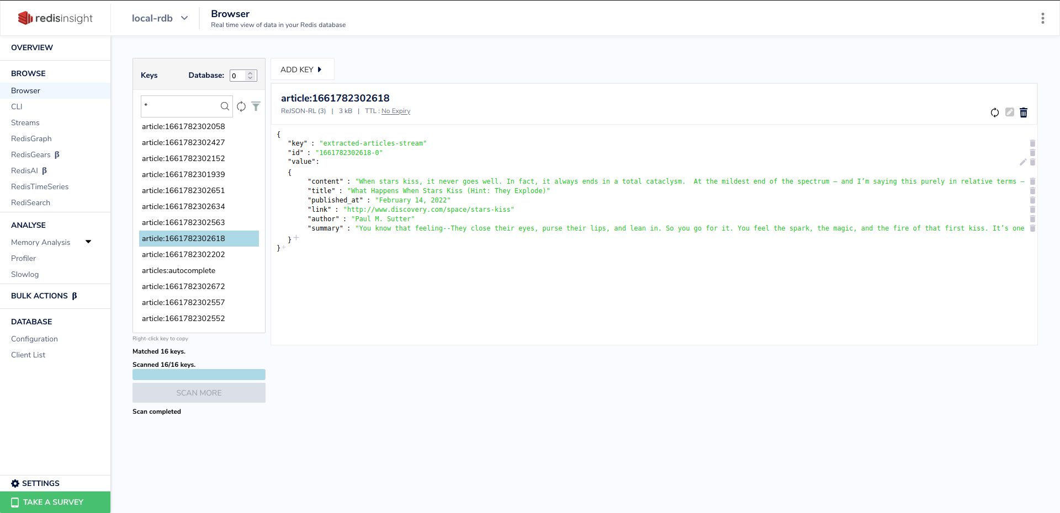Click the title value "What Happens When Stars Kiss"
Viewport: 1060px width, 513px height.
click(449, 191)
